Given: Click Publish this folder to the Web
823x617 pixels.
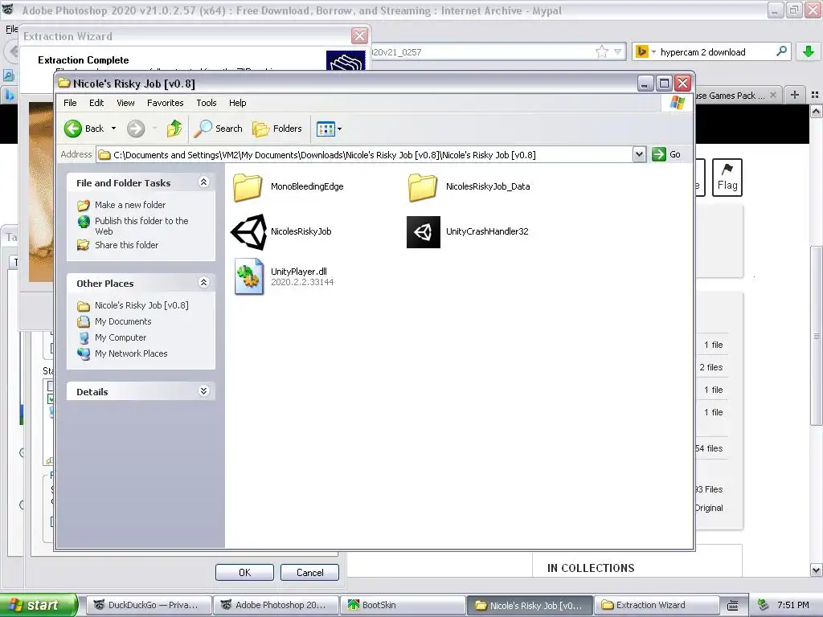Looking at the screenshot, I should [141, 226].
